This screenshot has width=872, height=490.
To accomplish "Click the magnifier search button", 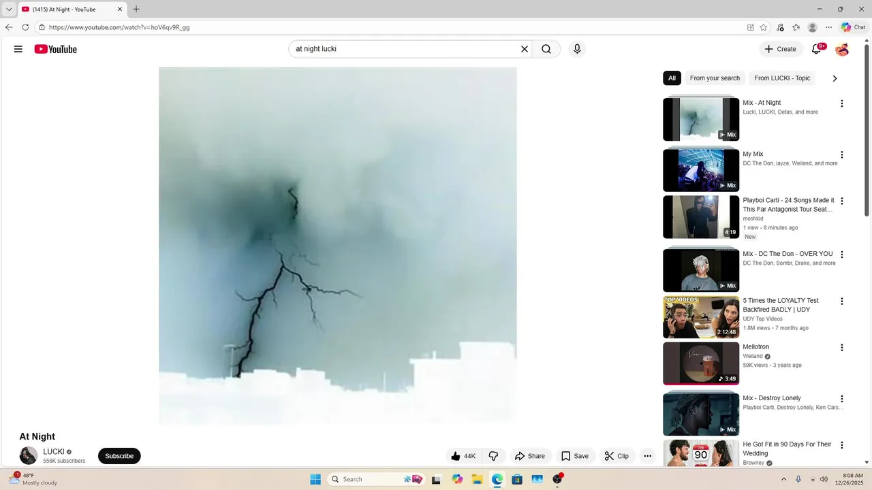I will click(546, 49).
